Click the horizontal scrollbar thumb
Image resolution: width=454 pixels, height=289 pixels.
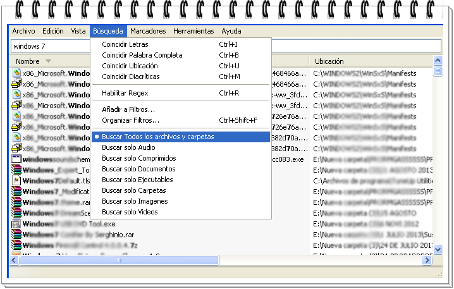tap(119, 261)
